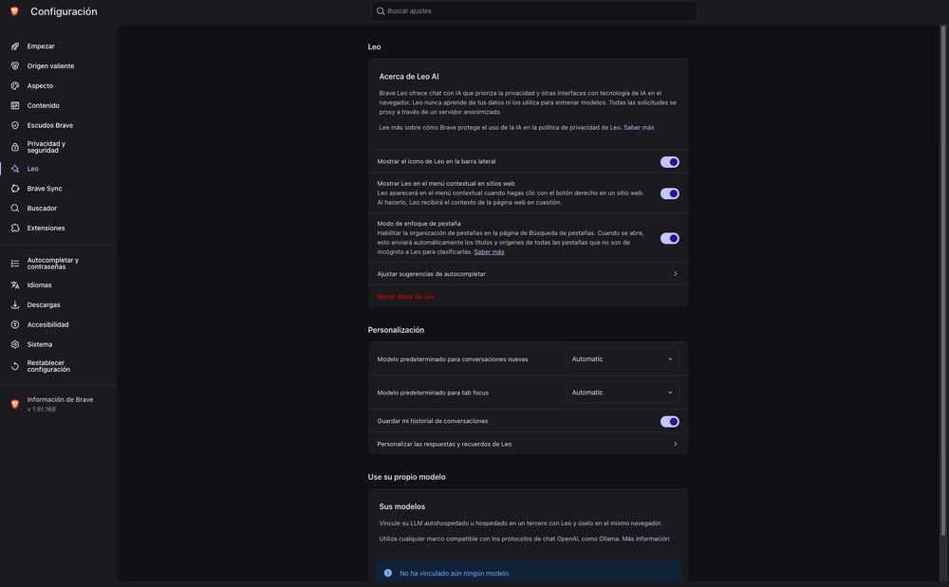Click version text v 1.91.168
949x587 pixels.
pos(41,410)
